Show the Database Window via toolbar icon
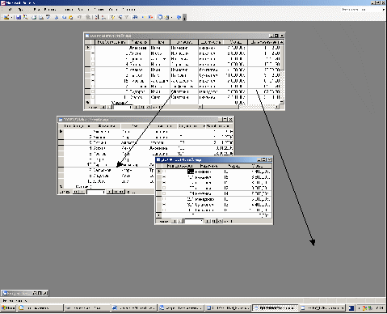Image resolution: width=387 pixels, height=314 pixels. [160, 17]
